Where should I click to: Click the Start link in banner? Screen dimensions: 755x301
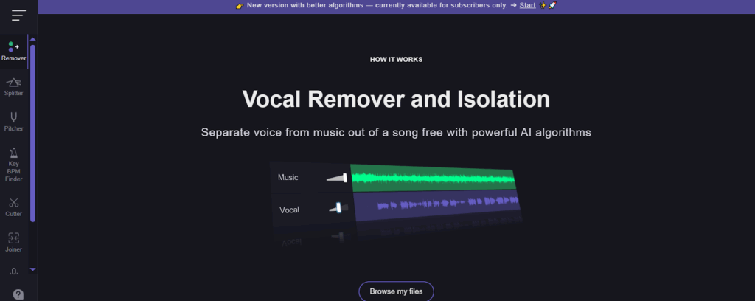pos(527,5)
